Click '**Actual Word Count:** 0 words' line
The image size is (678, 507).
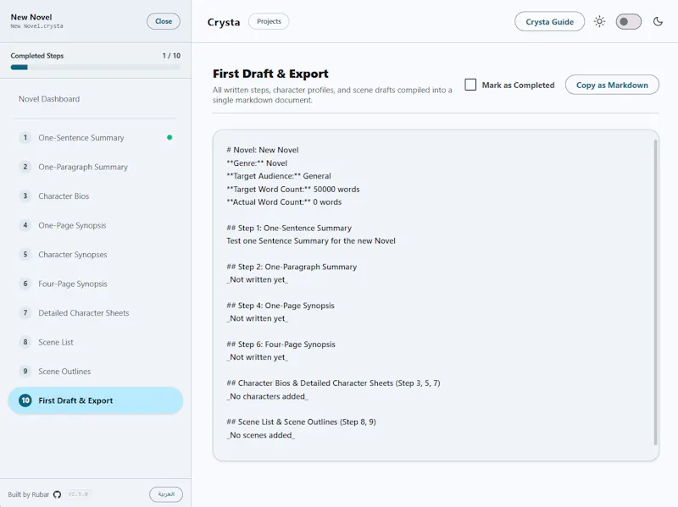pyautogui.click(x=284, y=201)
